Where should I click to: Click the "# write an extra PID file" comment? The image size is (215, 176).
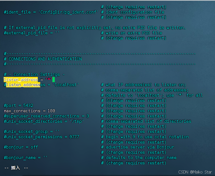[x=131, y=33]
